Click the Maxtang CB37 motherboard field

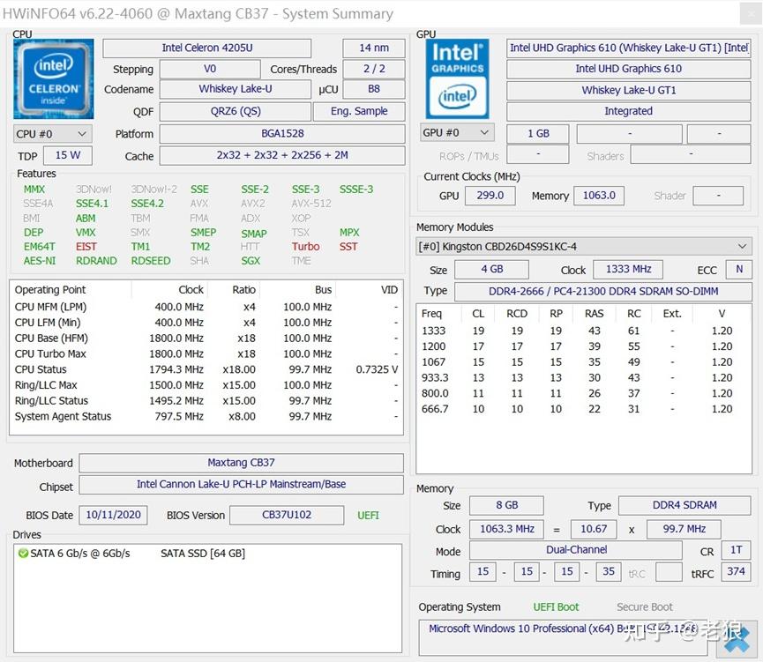click(x=241, y=463)
